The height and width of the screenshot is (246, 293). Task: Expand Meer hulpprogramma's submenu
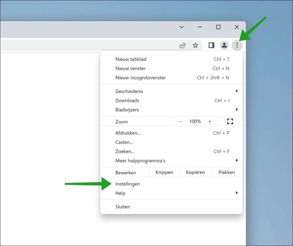click(171, 161)
